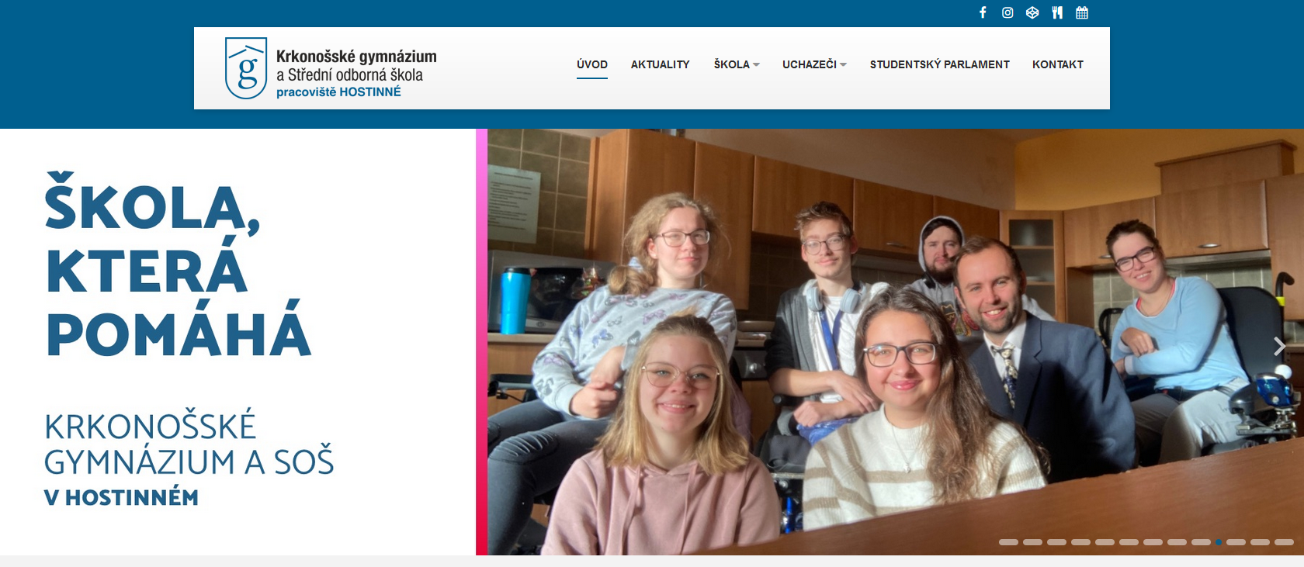Viewport: 1304px width, 567px height.
Task: Select the first slideshow indicator dash
Action: coord(1008,542)
